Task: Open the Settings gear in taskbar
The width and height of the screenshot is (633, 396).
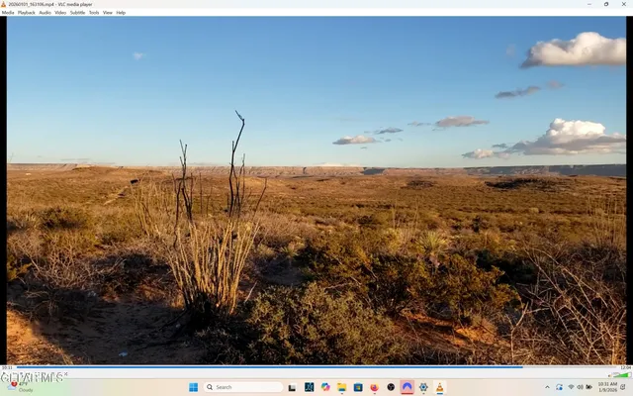Action: point(423,387)
